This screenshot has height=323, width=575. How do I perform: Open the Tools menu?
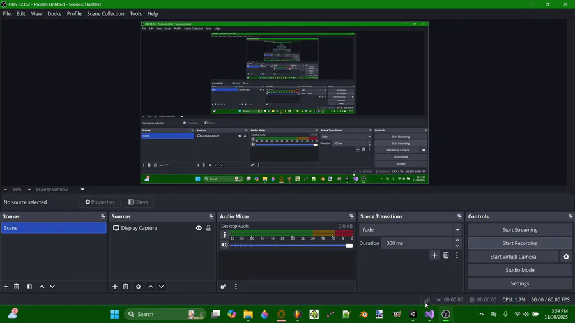tap(135, 13)
